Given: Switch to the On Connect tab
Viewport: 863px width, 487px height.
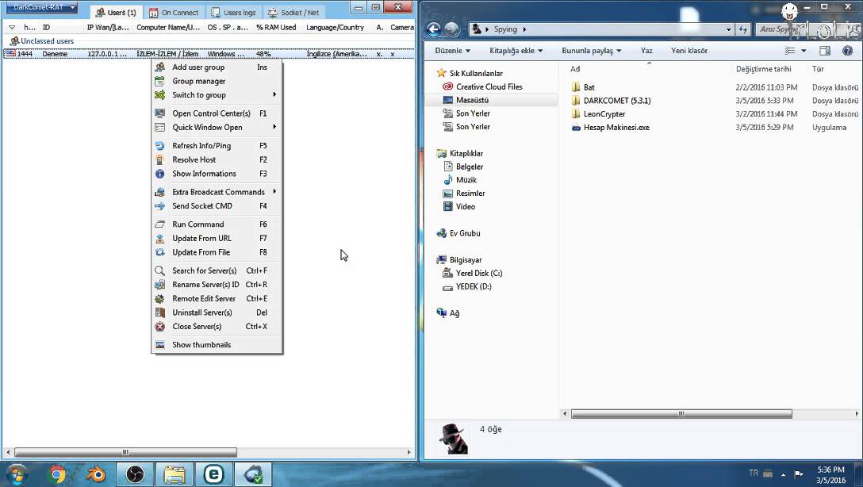Looking at the screenshot, I should pyautogui.click(x=175, y=12).
